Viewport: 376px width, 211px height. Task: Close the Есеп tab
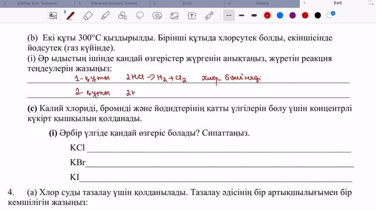click(x=155, y=4)
